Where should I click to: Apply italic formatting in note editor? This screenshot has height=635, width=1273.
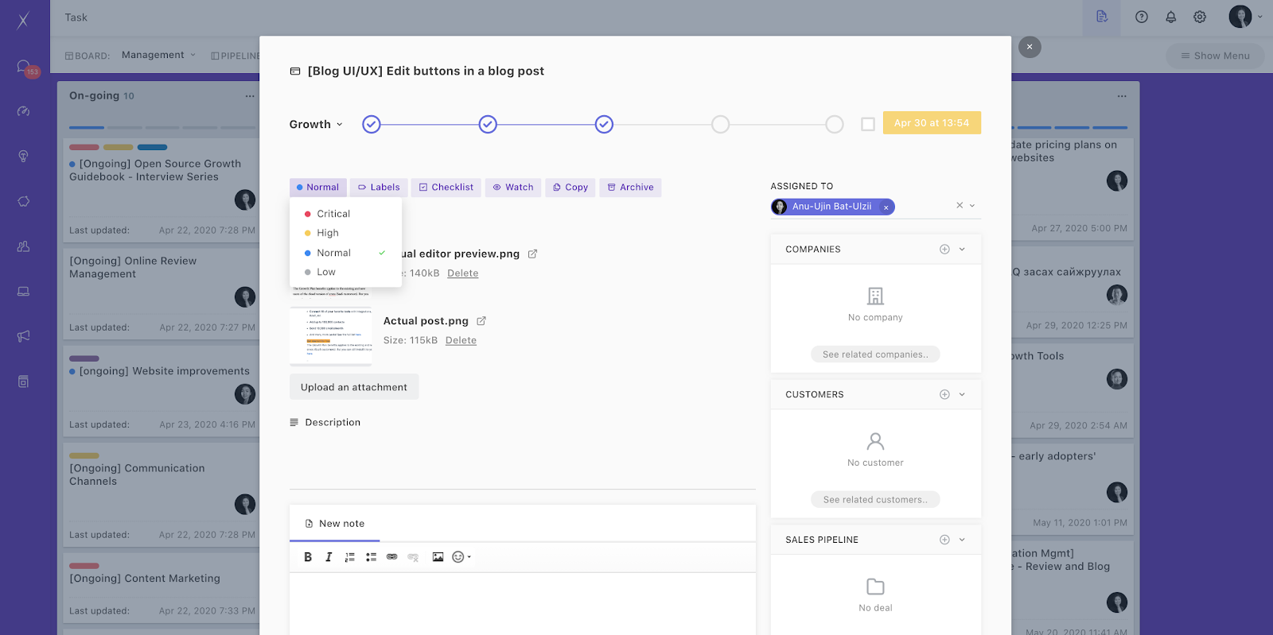point(329,557)
